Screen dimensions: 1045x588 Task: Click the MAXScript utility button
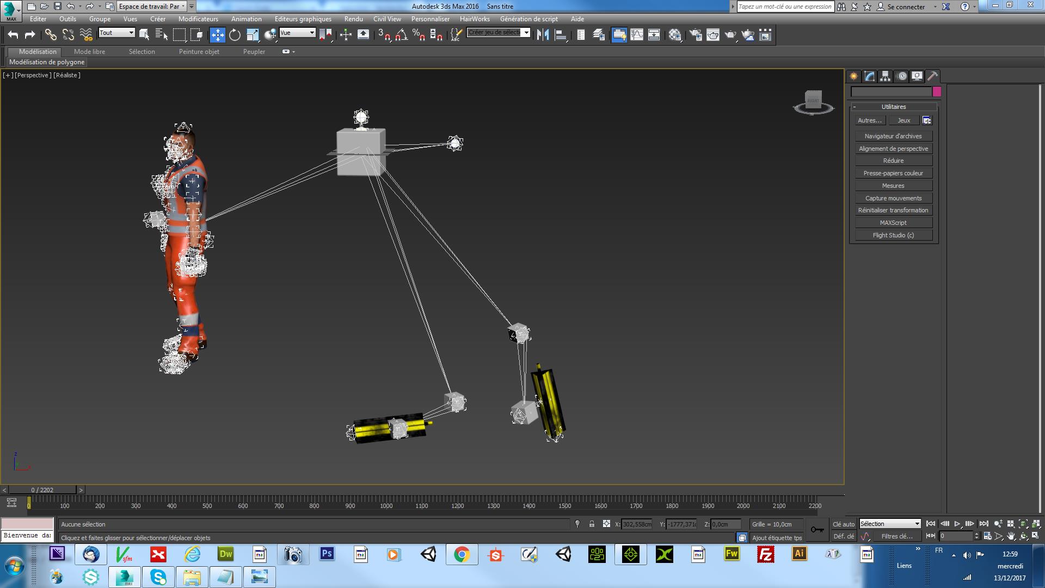(x=893, y=223)
